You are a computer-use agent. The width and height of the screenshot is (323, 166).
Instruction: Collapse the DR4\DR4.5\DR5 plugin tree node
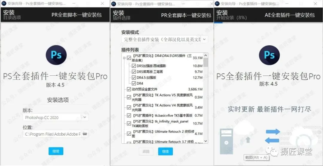tap(124, 58)
